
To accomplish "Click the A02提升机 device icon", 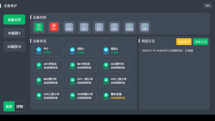I will (106, 65).
